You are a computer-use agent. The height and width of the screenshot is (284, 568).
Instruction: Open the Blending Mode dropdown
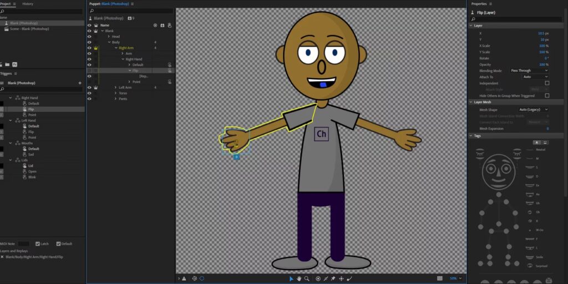click(x=529, y=70)
